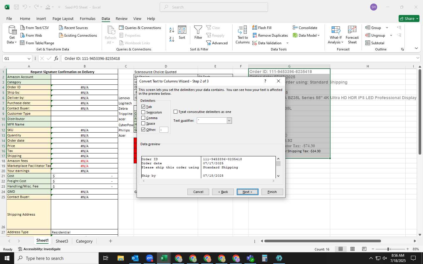This screenshot has height=264, width=423.
Task: Import data From Web
Action: click(31, 35)
